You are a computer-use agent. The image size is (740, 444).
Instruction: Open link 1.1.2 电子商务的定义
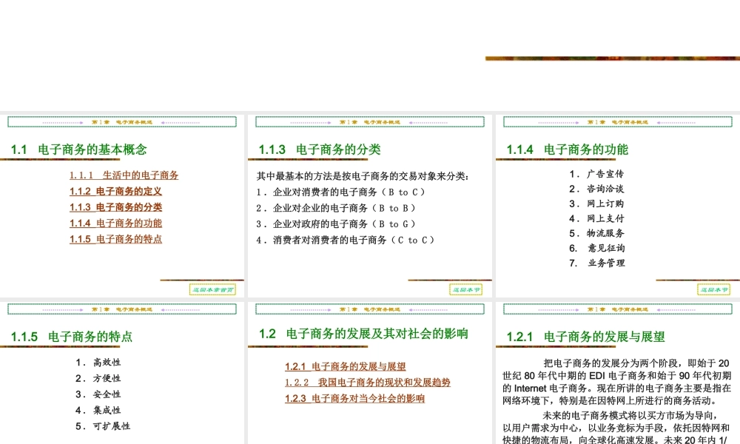coord(115,192)
